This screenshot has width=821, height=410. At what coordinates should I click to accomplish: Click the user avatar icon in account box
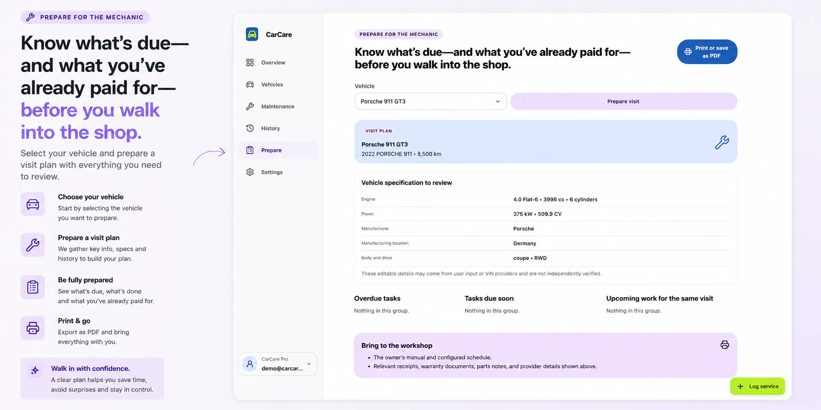click(250, 364)
